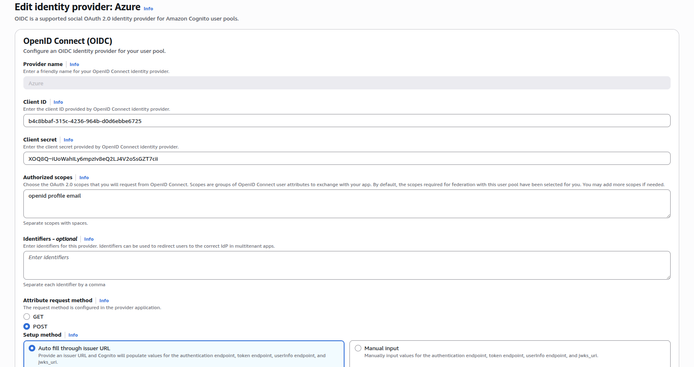The width and height of the screenshot is (694, 367).
Task: Open the Setup method Info link
Action: 73,335
